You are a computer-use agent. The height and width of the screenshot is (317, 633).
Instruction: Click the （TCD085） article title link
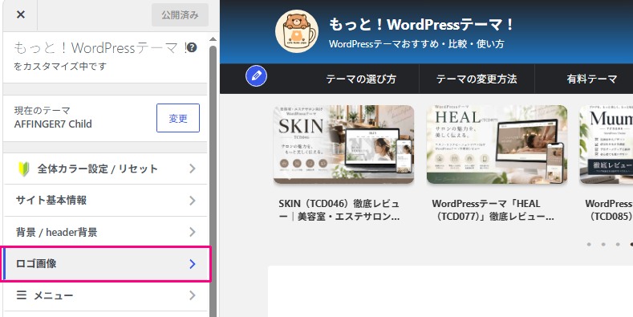click(x=609, y=210)
